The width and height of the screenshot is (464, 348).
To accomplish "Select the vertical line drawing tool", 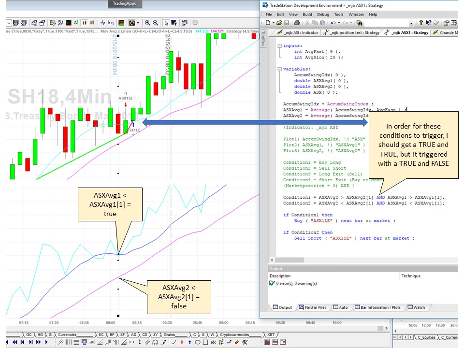I will click(x=140, y=342).
